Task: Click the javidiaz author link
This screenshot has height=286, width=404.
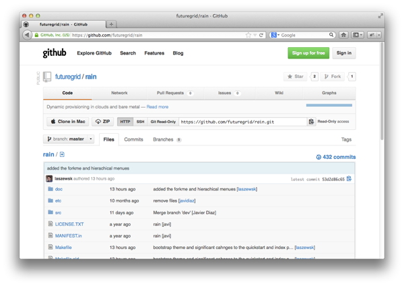Action: point(187,201)
